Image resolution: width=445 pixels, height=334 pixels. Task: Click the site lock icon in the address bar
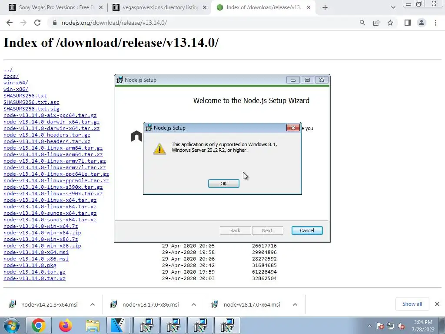[55, 23]
